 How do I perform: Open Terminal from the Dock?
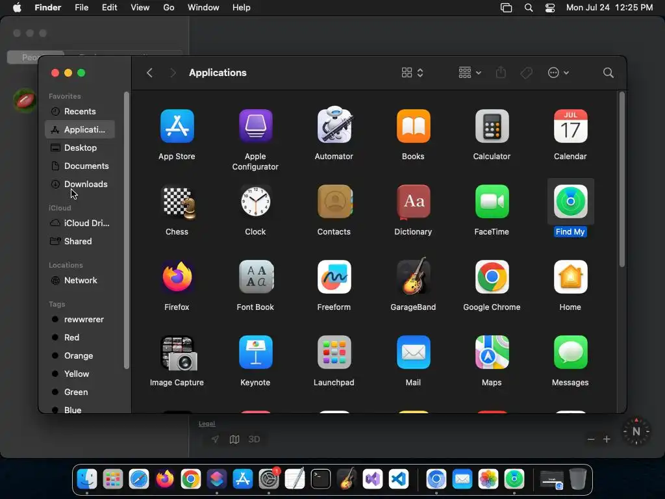click(321, 479)
